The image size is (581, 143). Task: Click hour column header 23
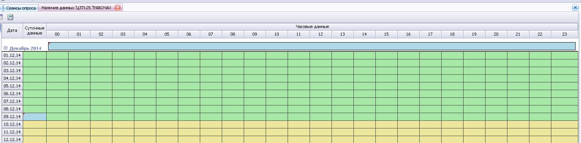click(x=565, y=34)
